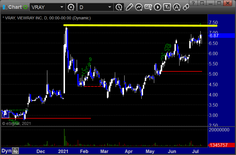Select the red dashed line near 4.40
The width and height of the screenshot is (236, 155).
click(93, 86)
